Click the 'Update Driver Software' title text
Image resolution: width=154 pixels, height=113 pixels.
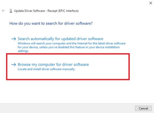(30, 11)
